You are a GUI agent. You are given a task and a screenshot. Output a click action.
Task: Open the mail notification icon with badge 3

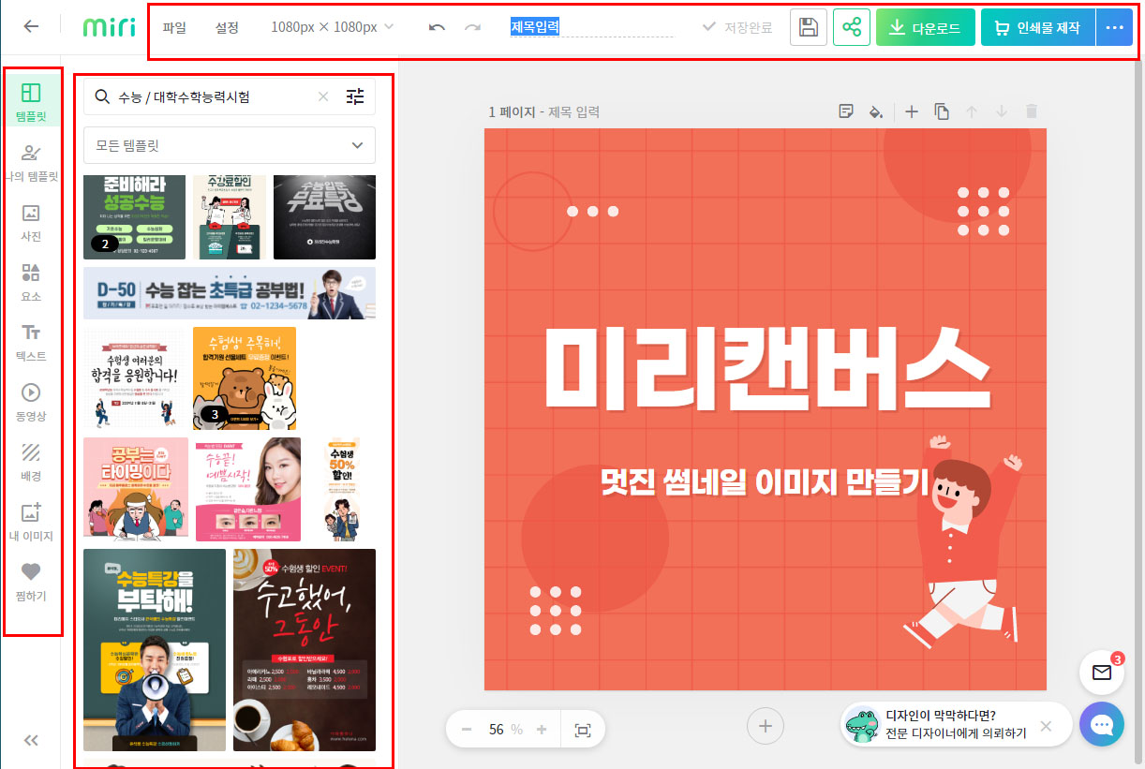(x=1102, y=673)
